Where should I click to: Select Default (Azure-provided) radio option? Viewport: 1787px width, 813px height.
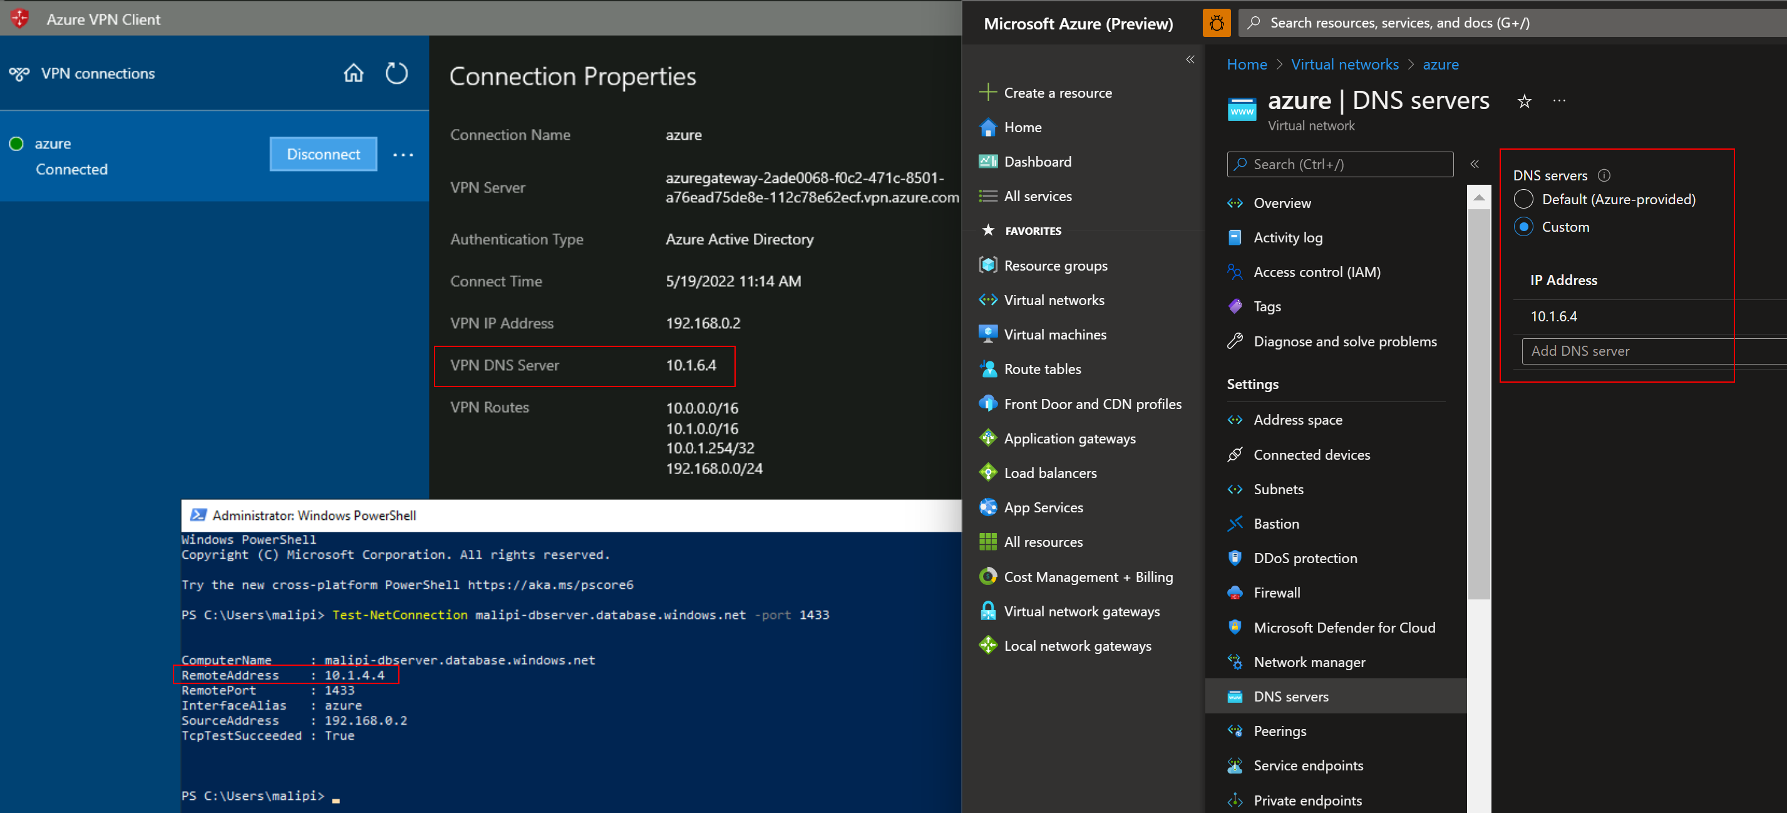(1523, 199)
